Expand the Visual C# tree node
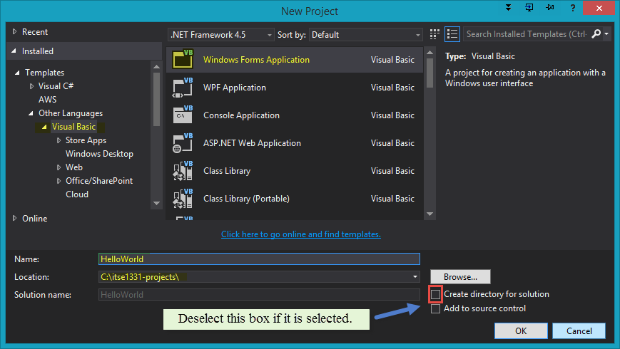Viewport: 620px width, 349px height. [31, 86]
